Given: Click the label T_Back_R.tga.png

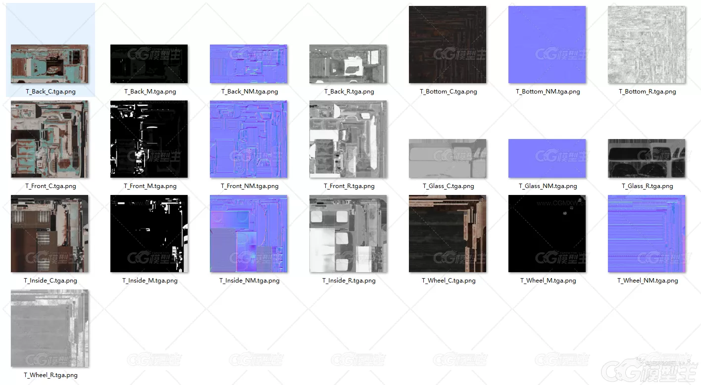Looking at the screenshot, I should click(349, 92).
